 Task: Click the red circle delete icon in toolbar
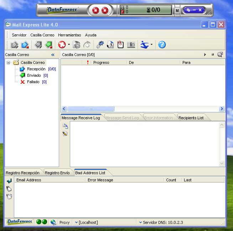point(62,45)
